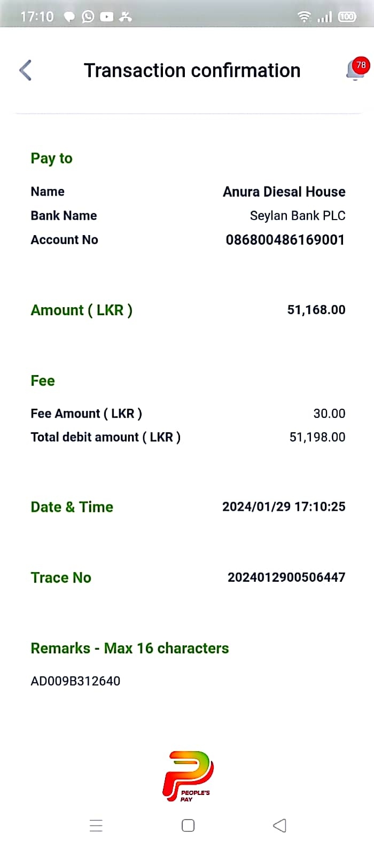374x842 pixels.
Task: Tap the back arrow icon
Action: (26, 71)
